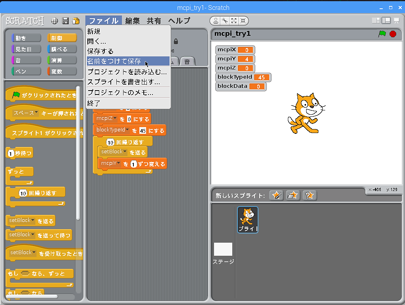Open the ヘルプ menu

179,21
